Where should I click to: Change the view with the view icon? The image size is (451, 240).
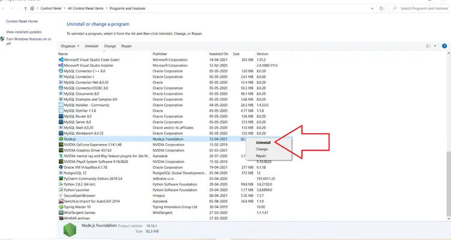[428, 46]
